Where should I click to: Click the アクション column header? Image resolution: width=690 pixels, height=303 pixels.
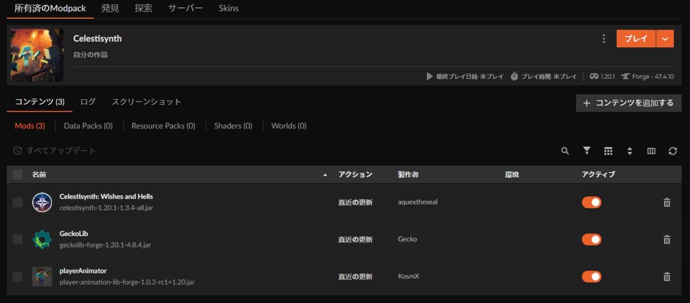(355, 175)
